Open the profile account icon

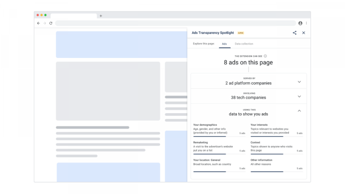pyautogui.click(x=301, y=23)
